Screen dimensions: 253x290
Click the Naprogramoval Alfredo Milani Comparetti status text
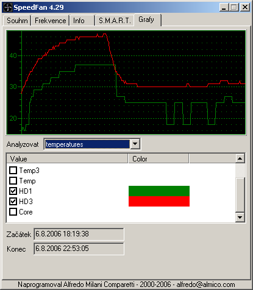pos(126,285)
